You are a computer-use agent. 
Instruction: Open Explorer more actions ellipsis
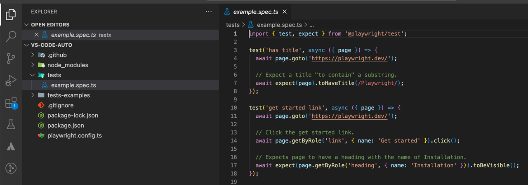point(209,12)
